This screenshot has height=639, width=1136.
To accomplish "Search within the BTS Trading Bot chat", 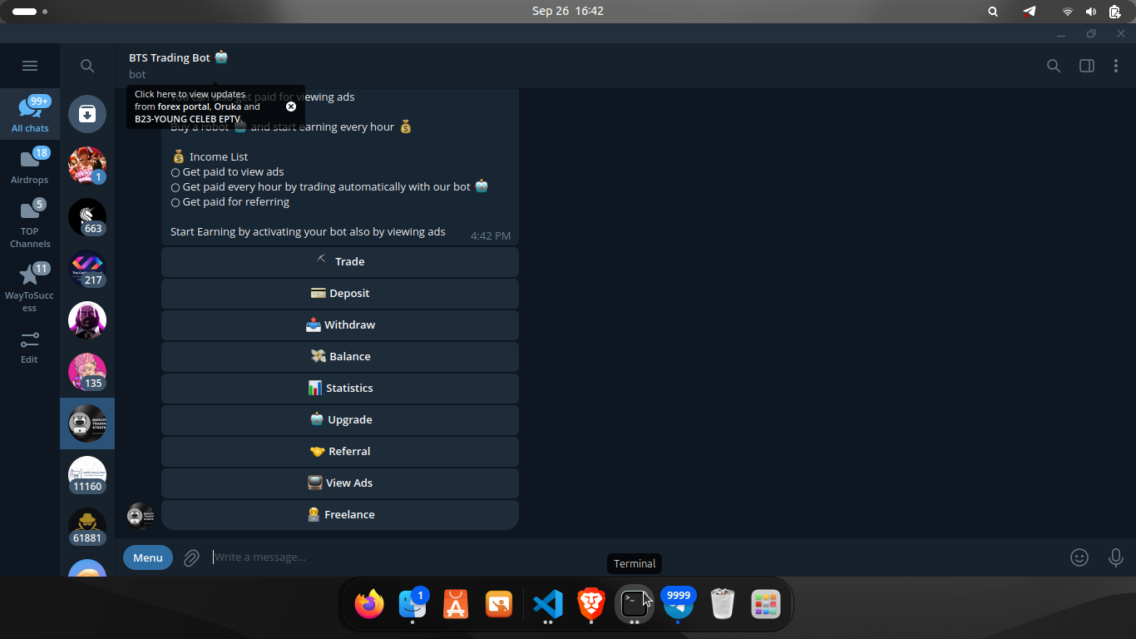I will click(1054, 66).
